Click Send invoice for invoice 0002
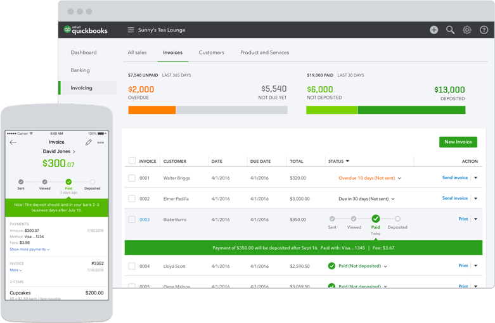This screenshot has height=323, width=495. (x=455, y=198)
